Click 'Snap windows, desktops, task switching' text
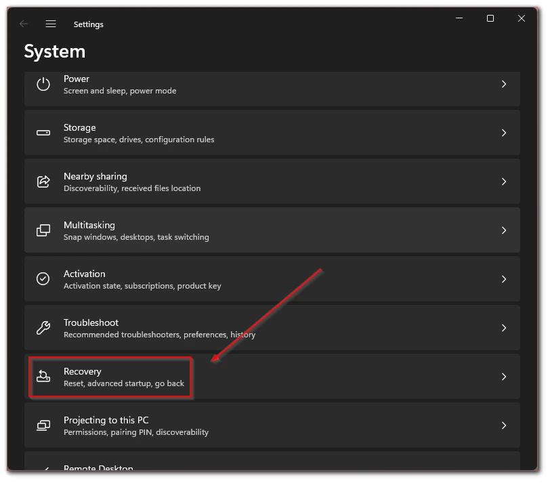Screen dimensions: 550x483 [x=136, y=237]
